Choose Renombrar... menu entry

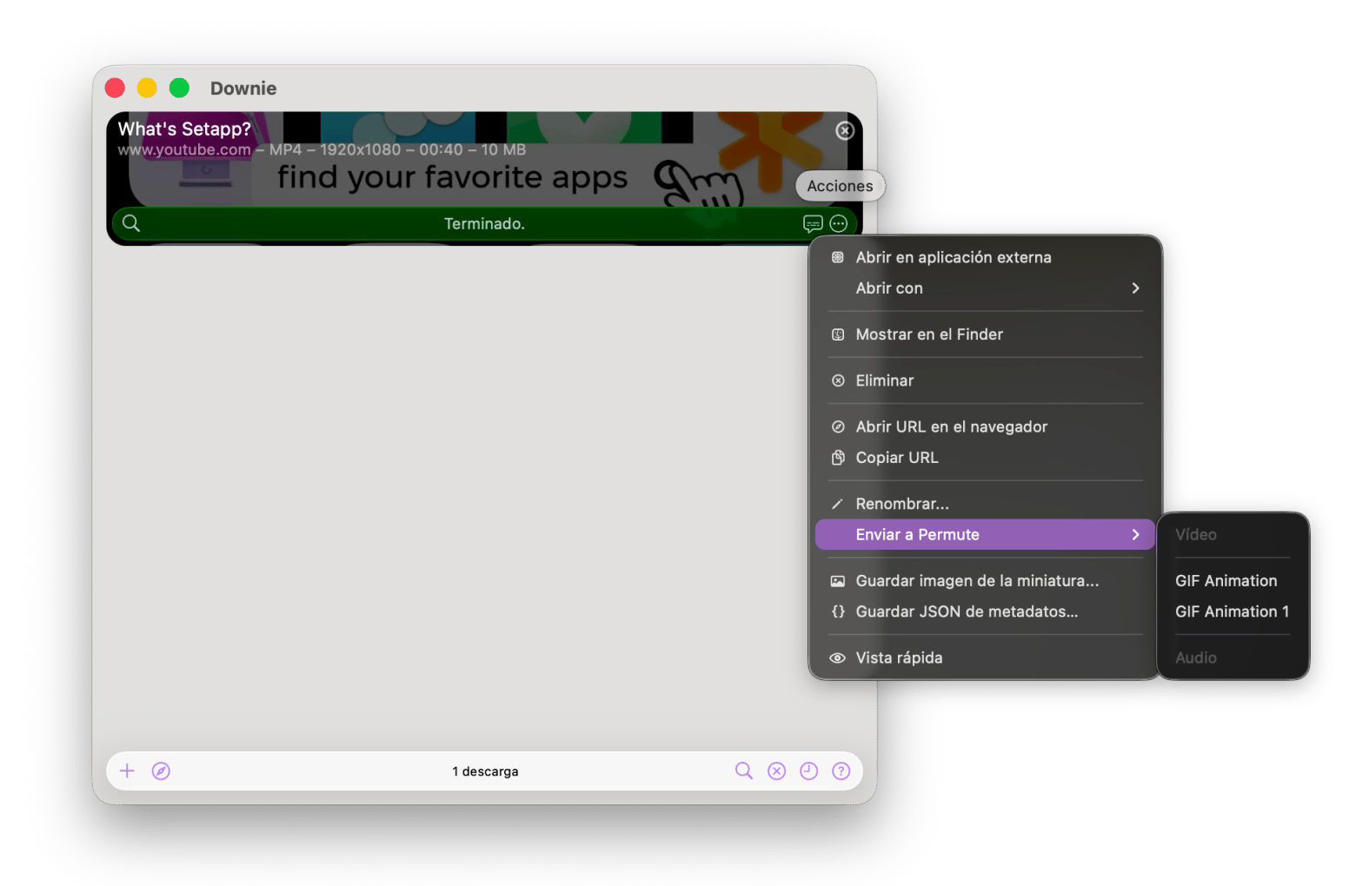click(x=985, y=504)
